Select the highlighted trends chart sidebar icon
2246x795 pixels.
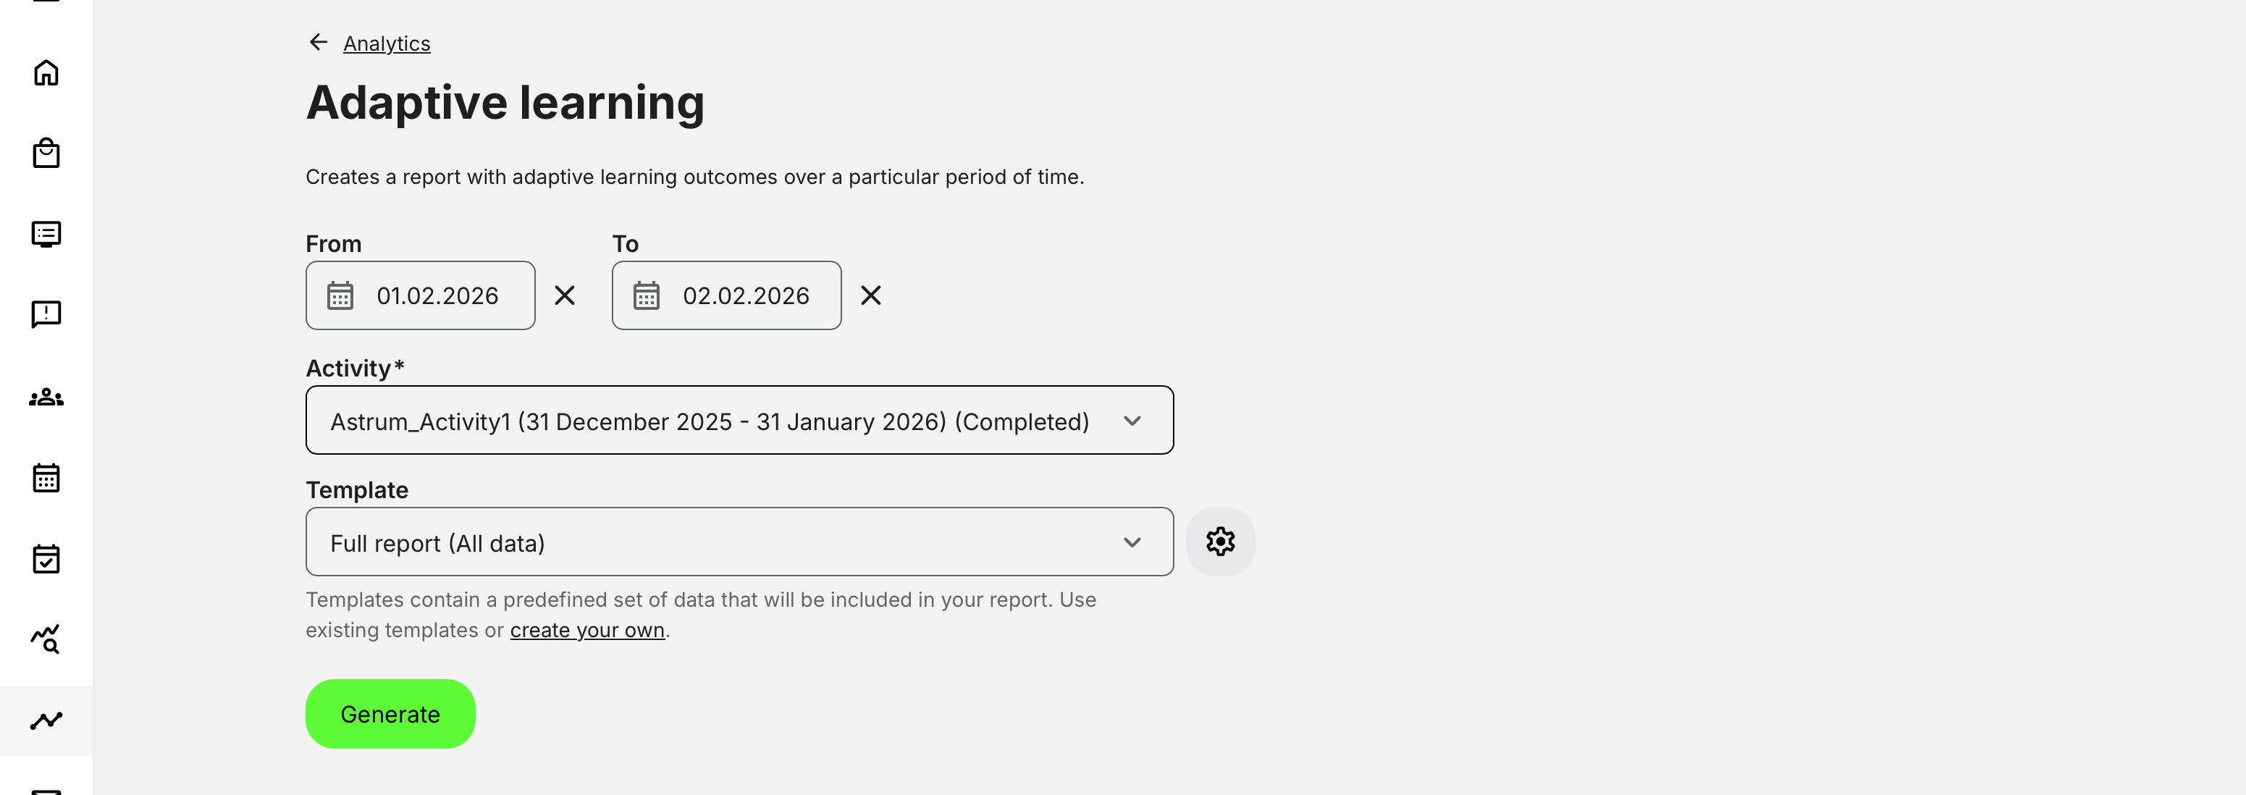coord(46,721)
